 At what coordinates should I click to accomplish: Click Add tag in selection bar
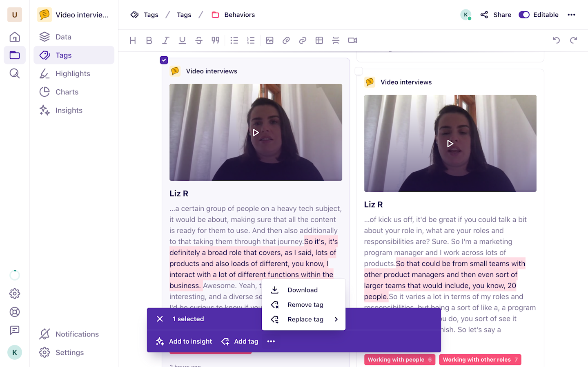[240, 341]
